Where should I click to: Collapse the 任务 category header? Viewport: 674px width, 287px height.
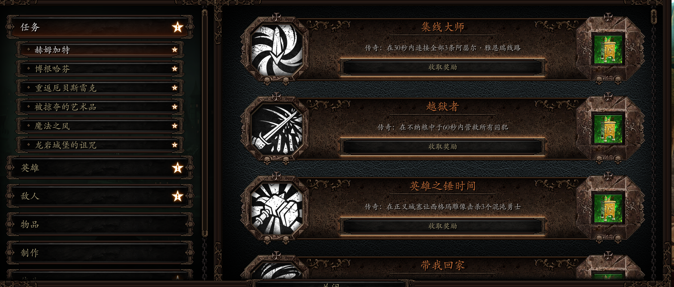point(100,27)
